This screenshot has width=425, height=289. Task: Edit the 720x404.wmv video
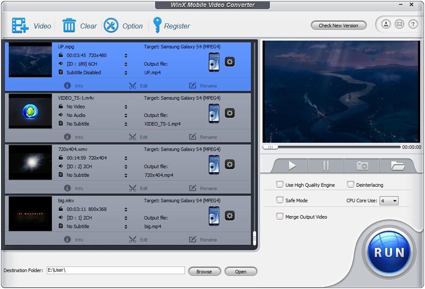138,188
